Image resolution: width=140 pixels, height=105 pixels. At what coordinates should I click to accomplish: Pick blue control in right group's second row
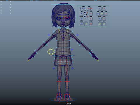(98, 14)
